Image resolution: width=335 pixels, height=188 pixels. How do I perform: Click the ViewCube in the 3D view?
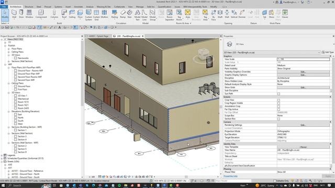[203, 55]
